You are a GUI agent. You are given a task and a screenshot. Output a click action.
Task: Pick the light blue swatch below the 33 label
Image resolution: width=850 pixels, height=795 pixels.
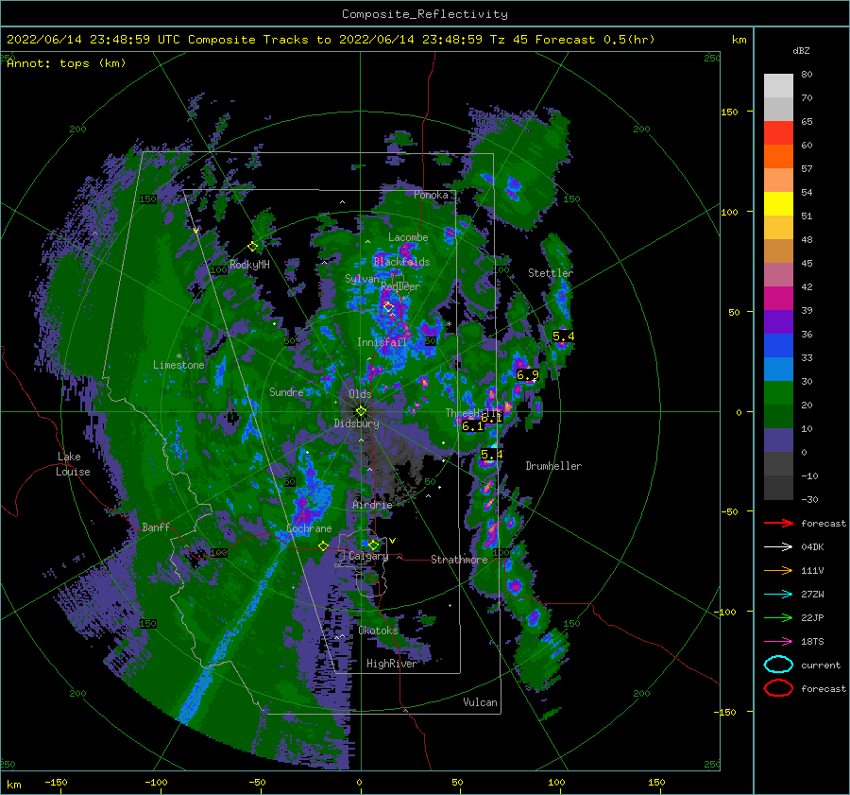[778, 370]
